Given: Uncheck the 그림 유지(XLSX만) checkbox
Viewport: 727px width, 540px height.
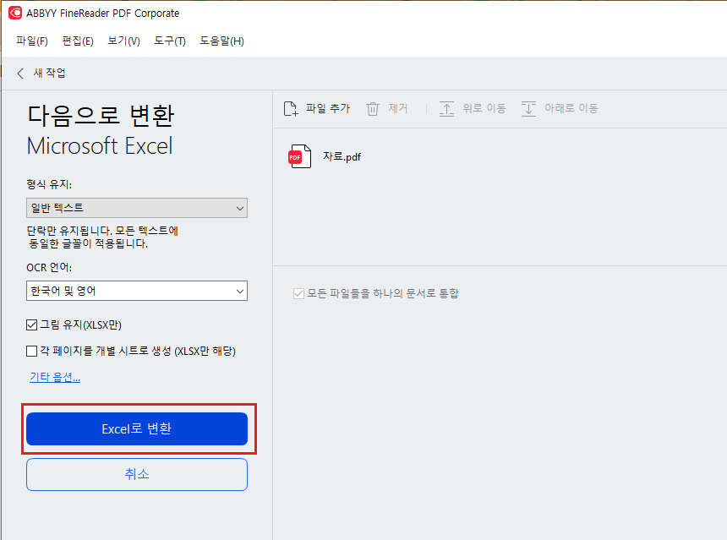Looking at the screenshot, I should [x=31, y=325].
